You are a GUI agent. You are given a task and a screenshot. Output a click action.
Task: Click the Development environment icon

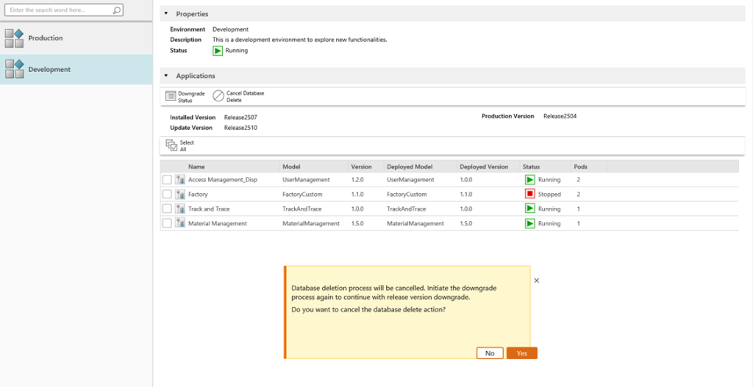15,70
